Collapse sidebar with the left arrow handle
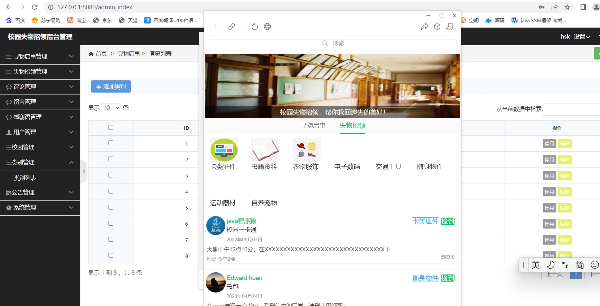Viewport: 600px width, 306px height. tap(84, 171)
